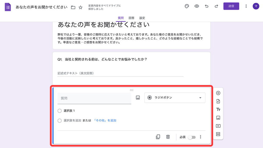This screenshot has height=148, width=263.
Task: Duplicate the current question
Action: click(x=158, y=137)
